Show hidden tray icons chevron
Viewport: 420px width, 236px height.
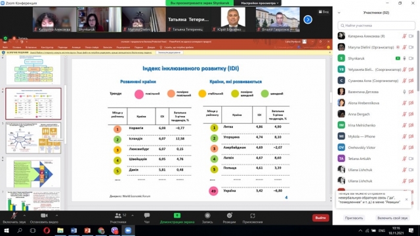tap(360, 231)
